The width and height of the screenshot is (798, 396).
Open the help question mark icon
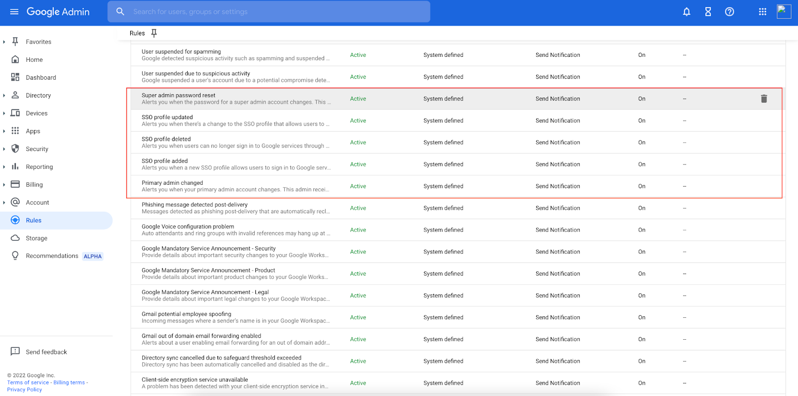[x=729, y=11]
